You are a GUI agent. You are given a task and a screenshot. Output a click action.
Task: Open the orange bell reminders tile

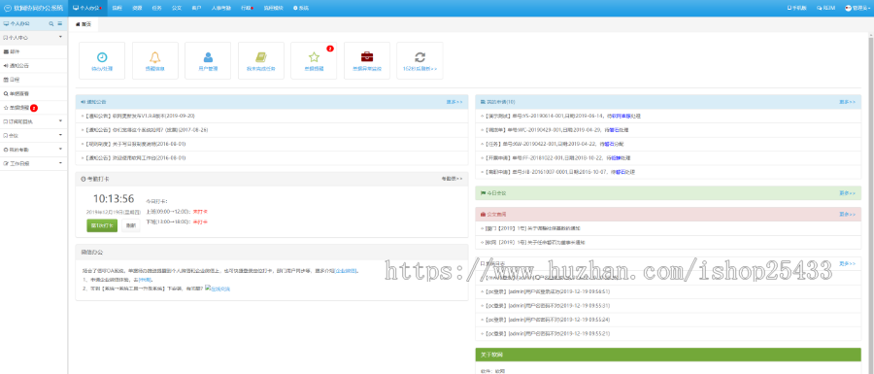(x=155, y=61)
